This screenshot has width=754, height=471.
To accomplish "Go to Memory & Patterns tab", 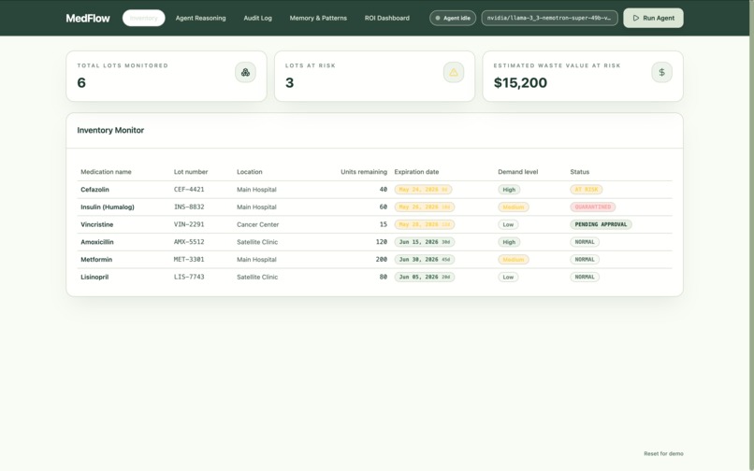I will point(318,18).
